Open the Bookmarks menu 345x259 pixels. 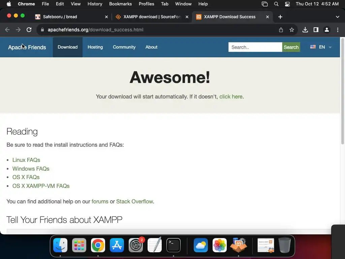coord(120,4)
